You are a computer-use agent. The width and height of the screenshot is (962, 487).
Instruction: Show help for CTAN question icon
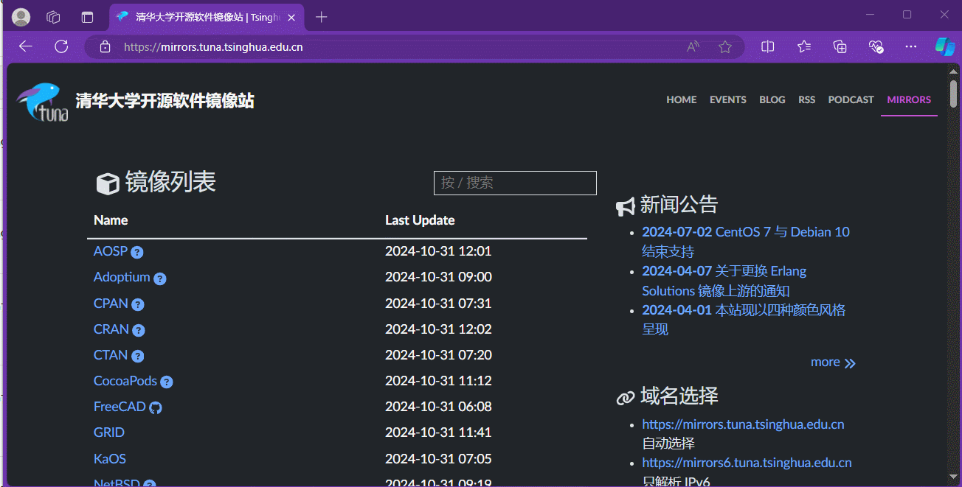tap(138, 356)
